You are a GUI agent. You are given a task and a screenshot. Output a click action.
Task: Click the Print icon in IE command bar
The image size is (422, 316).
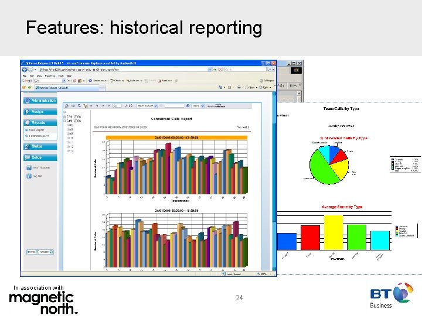239,87
